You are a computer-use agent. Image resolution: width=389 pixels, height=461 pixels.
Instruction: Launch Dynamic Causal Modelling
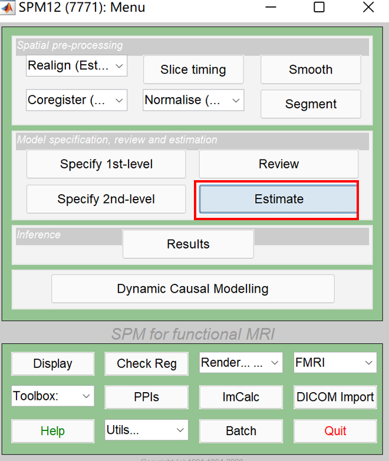(x=193, y=288)
